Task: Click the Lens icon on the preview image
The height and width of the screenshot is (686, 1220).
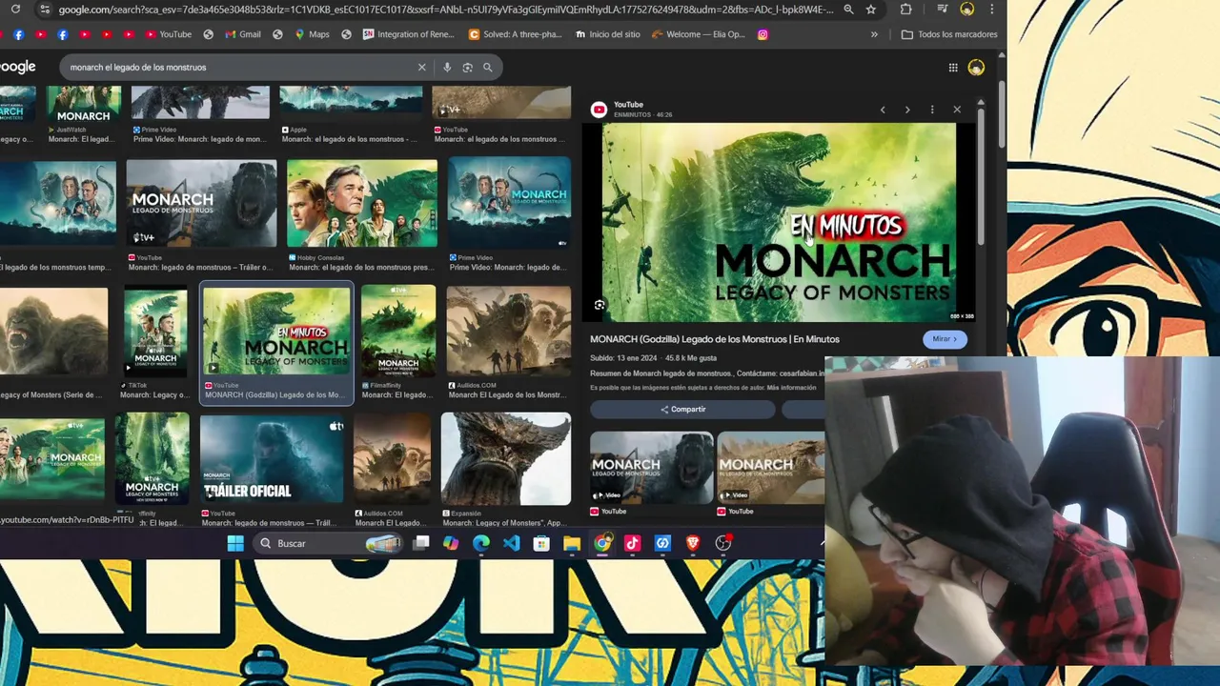Action: coord(600,305)
